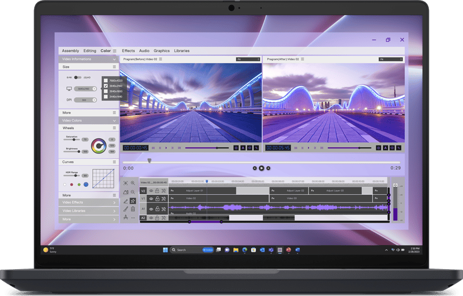Check the 3840x1600 resolution checkbox
Viewport: 463px width, 296px height.
(x=106, y=91)
